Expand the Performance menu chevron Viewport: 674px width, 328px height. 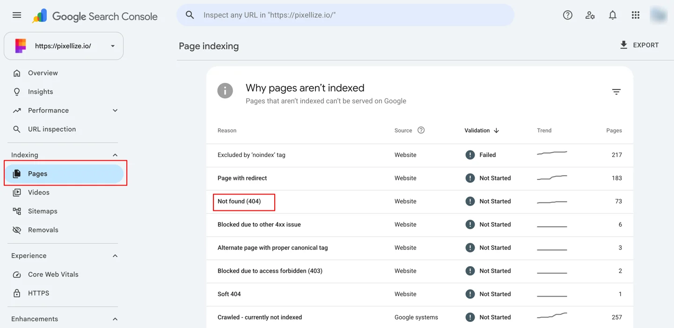[115, 111]
